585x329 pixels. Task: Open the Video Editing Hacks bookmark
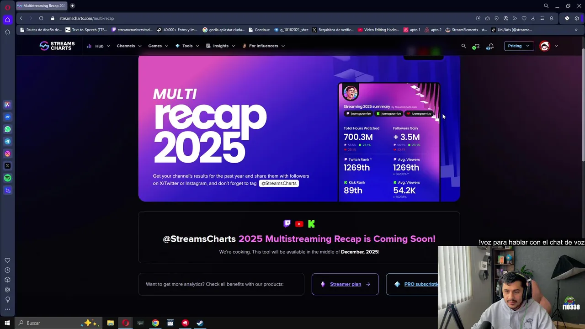point(379,30)
